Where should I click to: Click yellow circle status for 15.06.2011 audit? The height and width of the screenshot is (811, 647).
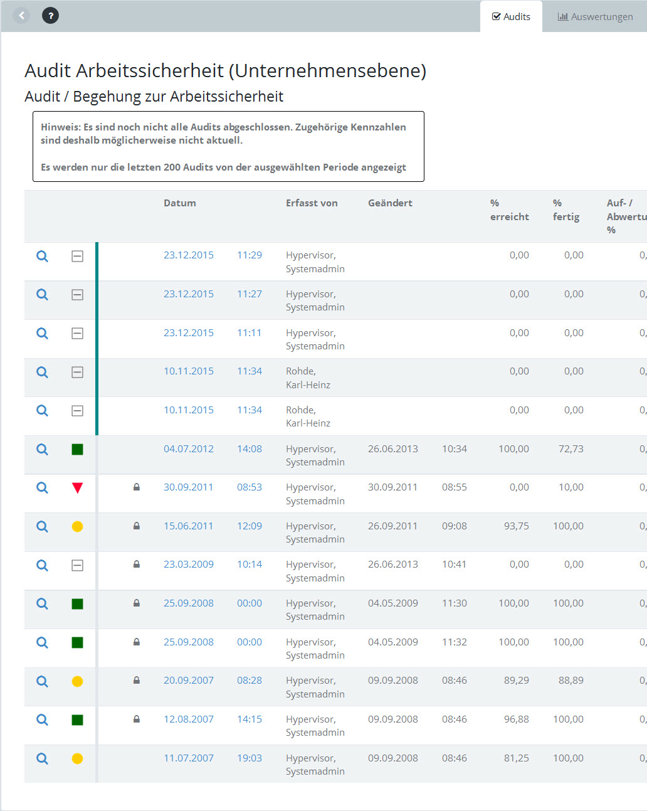point(77,527)
